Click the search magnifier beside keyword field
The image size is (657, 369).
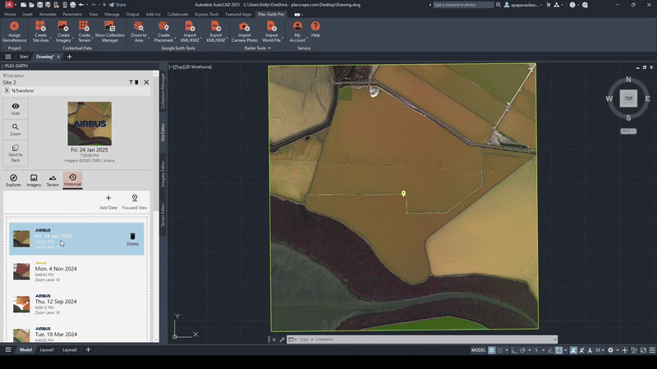498,5
